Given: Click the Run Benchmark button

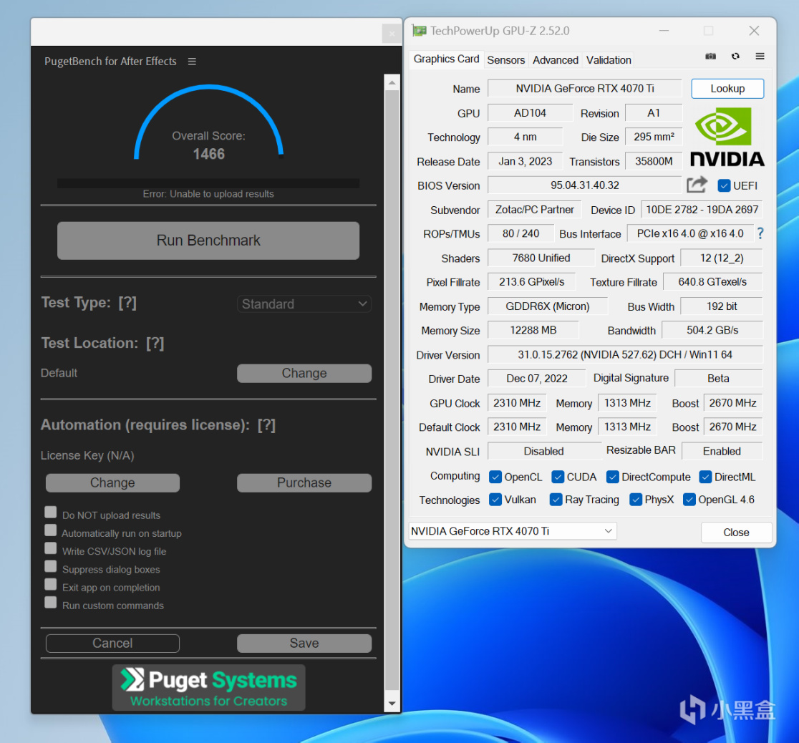Looking at the screenshot, I should (x=208, y=241).
